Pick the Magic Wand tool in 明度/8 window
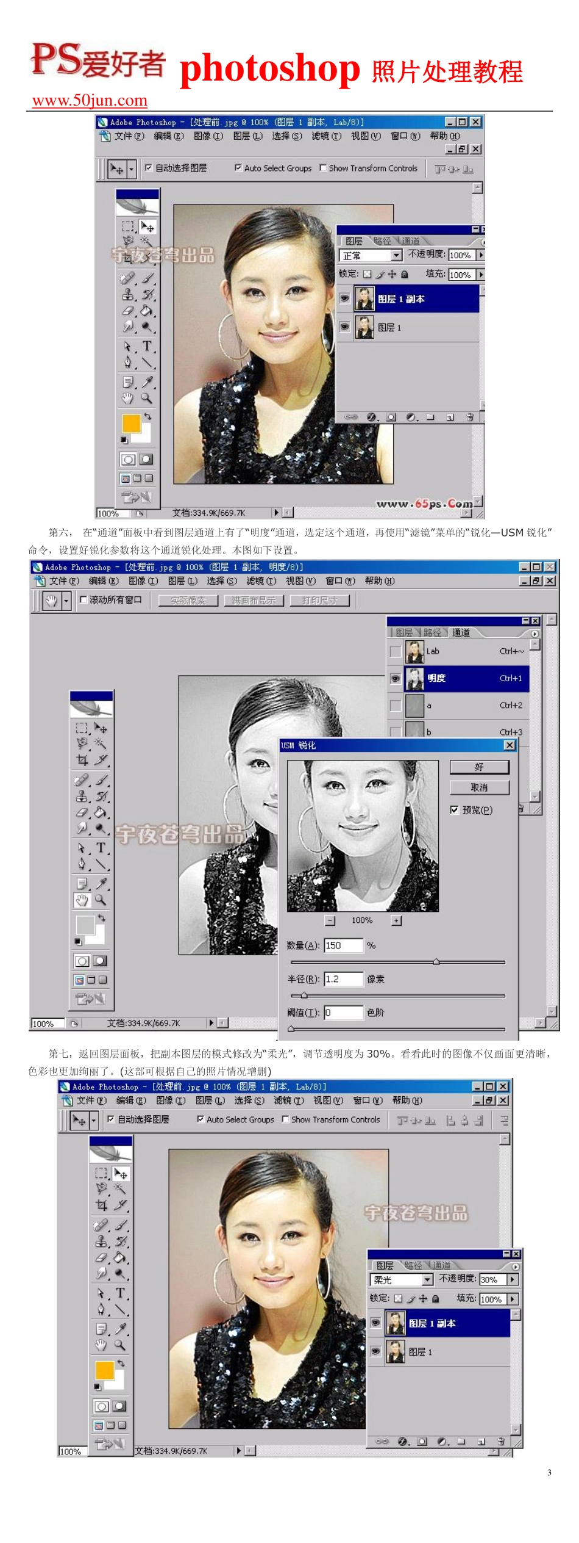 pyautogui.click(x=101, y=743)
